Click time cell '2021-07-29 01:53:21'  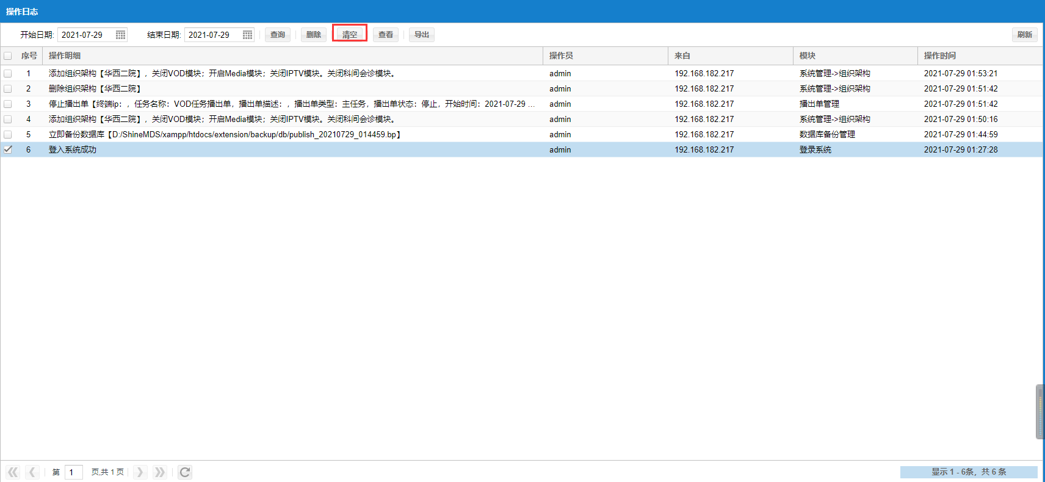961,73
